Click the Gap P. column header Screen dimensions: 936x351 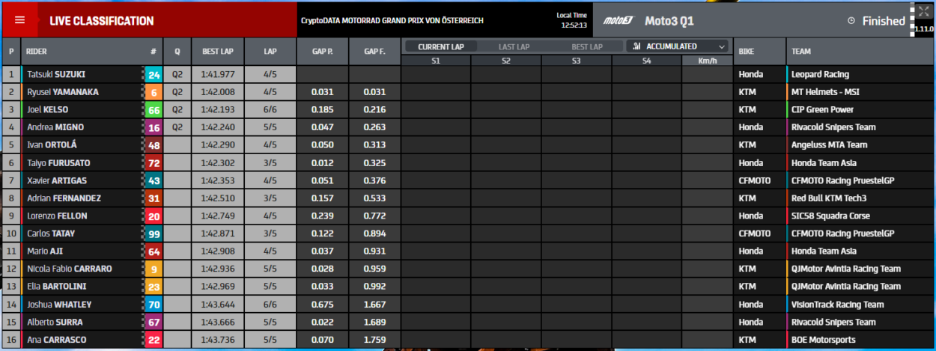(x=322, y=52)
